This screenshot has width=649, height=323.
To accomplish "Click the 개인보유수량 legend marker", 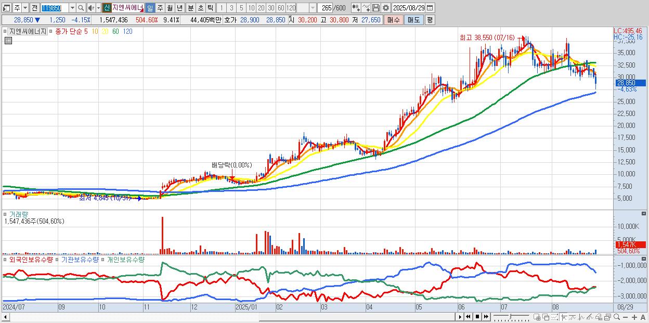I will (x=103, y=259).
